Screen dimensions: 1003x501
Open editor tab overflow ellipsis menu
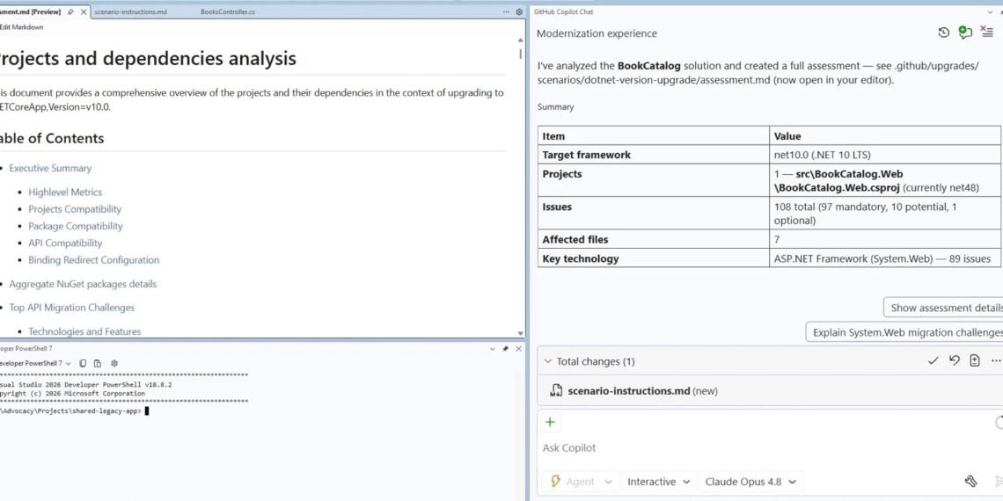coord(506,12)
